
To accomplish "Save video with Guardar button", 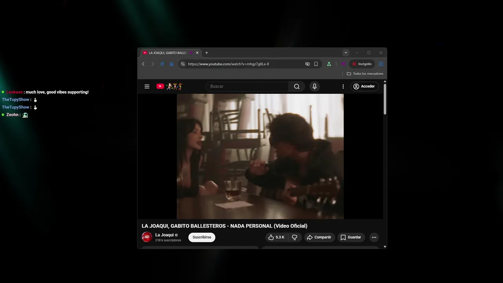I will 351,237.
